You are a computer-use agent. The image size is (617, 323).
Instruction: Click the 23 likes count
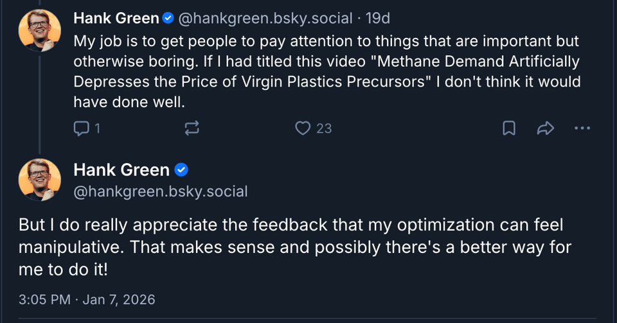(324, 128)
